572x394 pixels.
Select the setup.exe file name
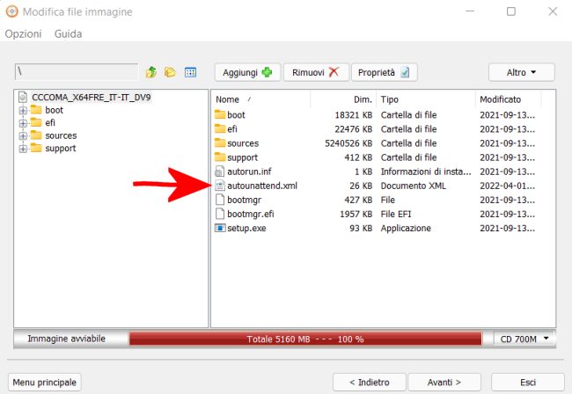[x=246, y=229]
